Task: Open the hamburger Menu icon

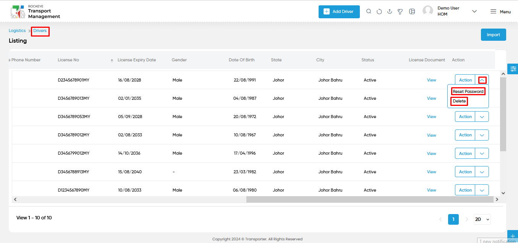Action: click(494, 11)
